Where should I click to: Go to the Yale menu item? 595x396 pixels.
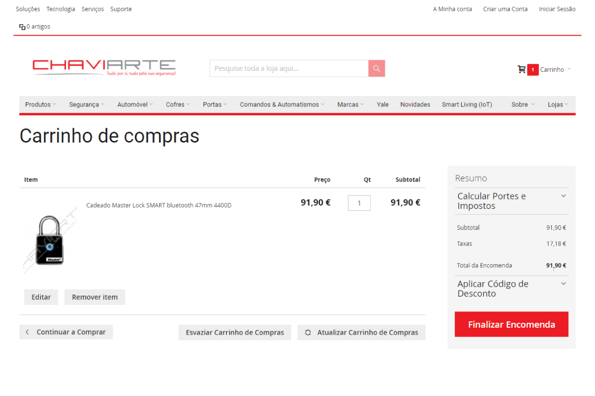click(x=383, y=104)
